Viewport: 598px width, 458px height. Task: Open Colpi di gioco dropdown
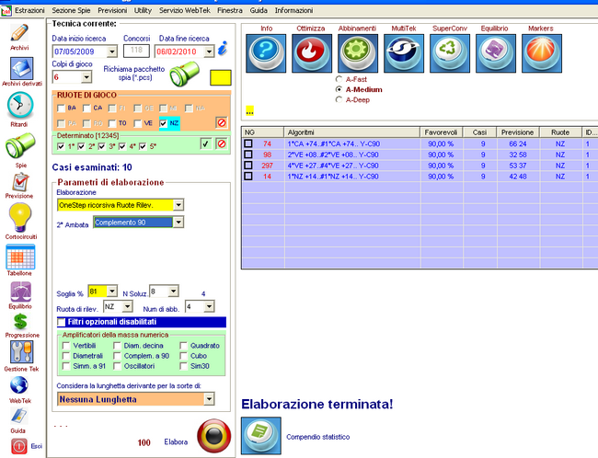click(x=86, y=77)
